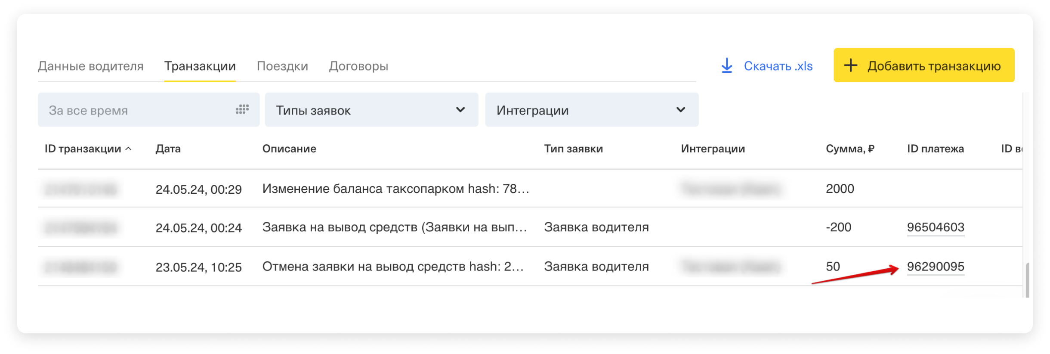Open payment ID 96504603 link
This screenshot has width=1050, height=354.
[935, 227]
